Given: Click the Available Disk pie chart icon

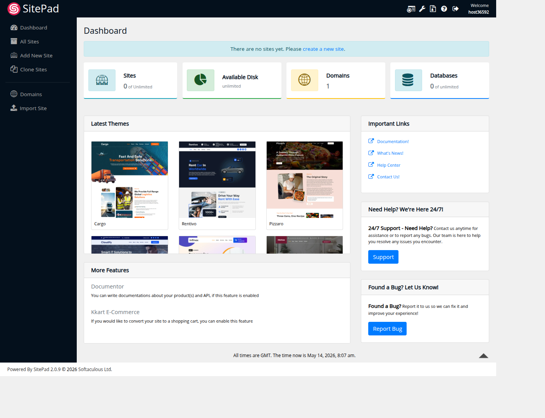Looking at the screenshot, I should [x=200, y=80].
